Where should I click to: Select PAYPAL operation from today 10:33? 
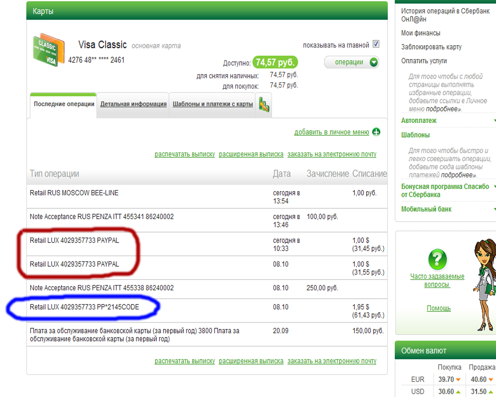[x=207, y=244]
